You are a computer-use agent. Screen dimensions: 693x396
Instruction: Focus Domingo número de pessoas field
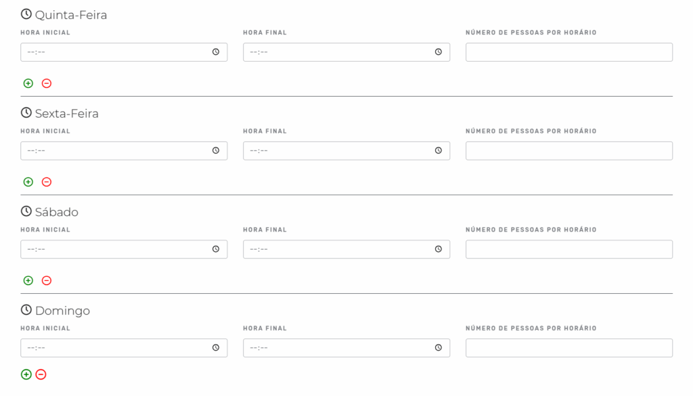coord(568,348)
